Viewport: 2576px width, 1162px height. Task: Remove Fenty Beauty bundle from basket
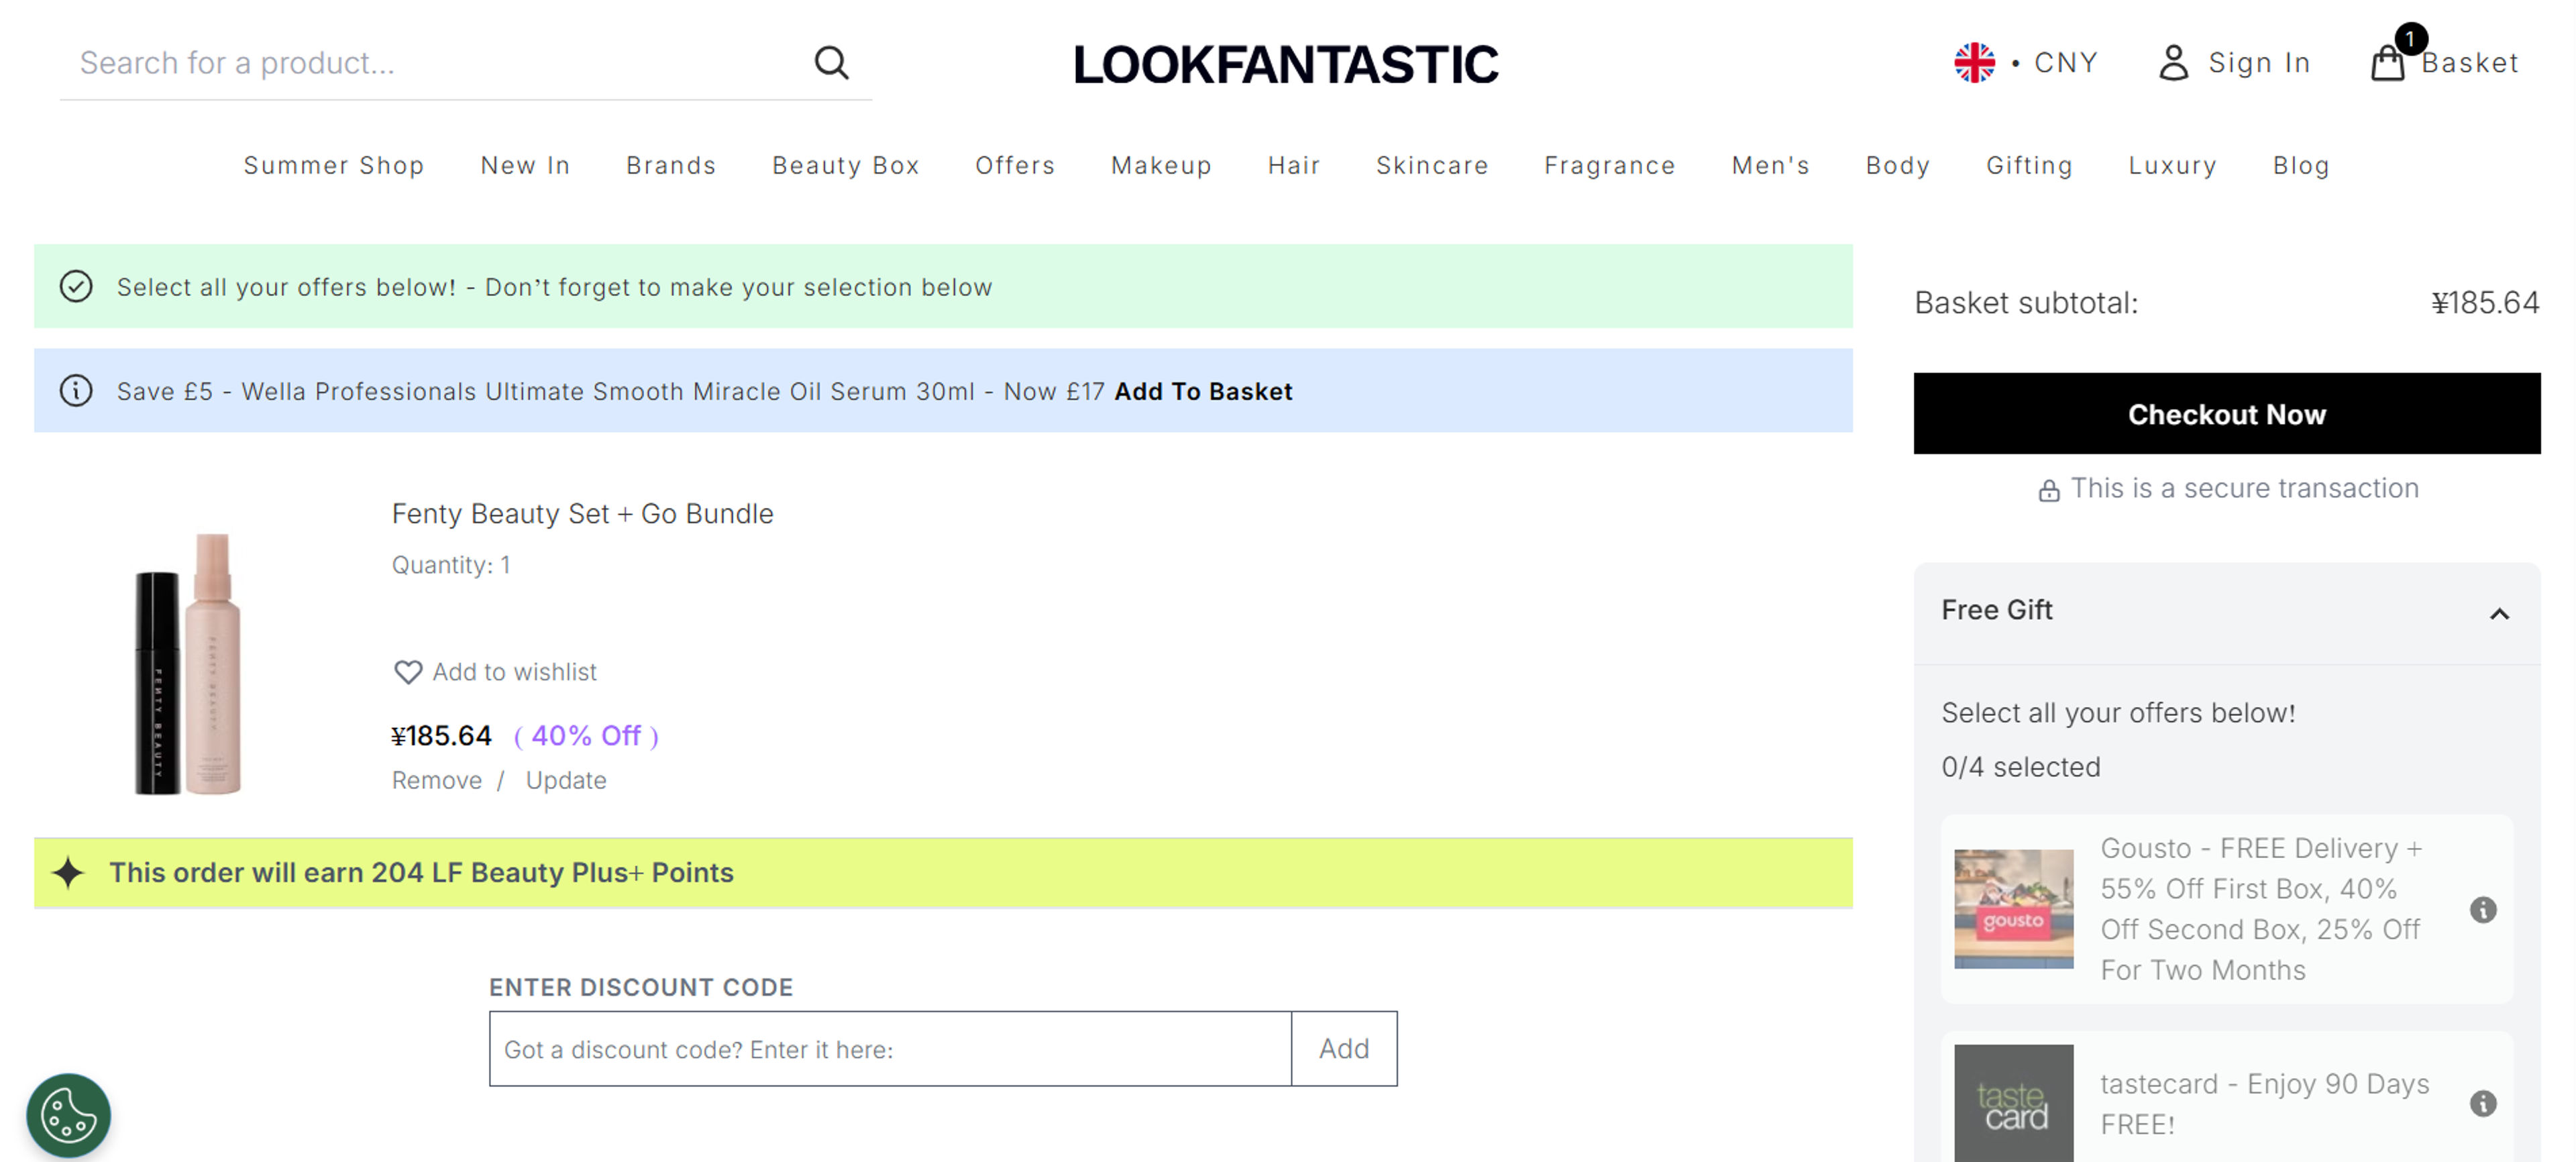click(436, 780)
